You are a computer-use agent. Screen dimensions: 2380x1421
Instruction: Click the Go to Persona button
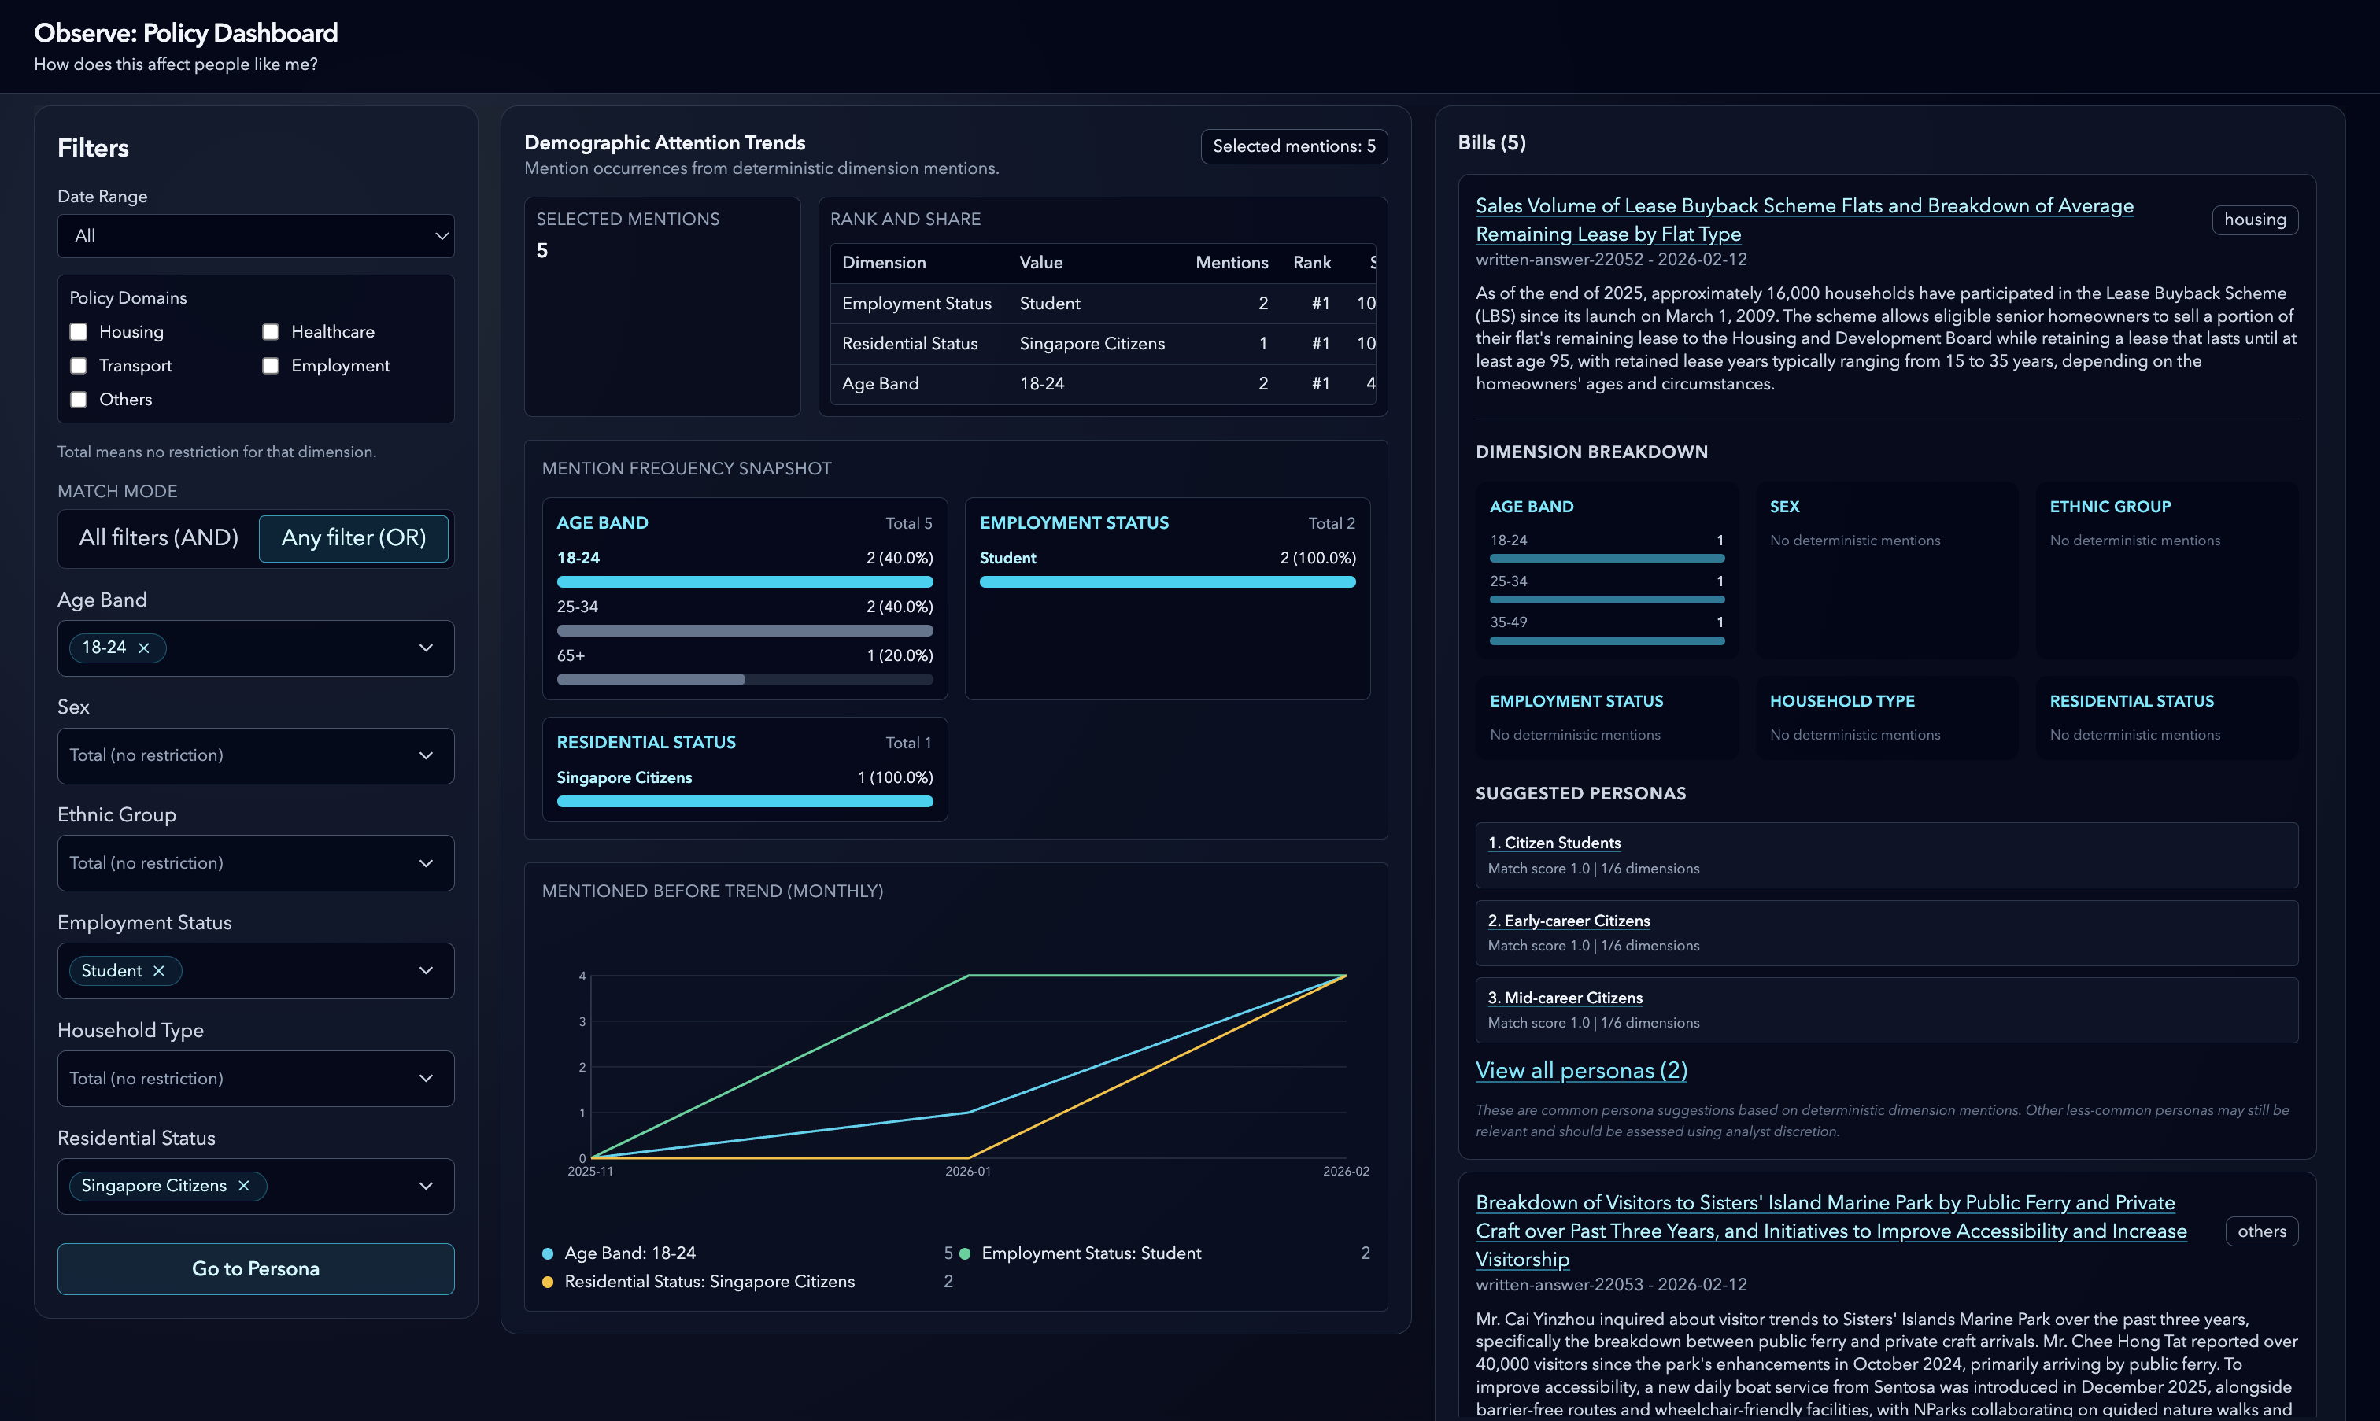tap(256, 1268)
